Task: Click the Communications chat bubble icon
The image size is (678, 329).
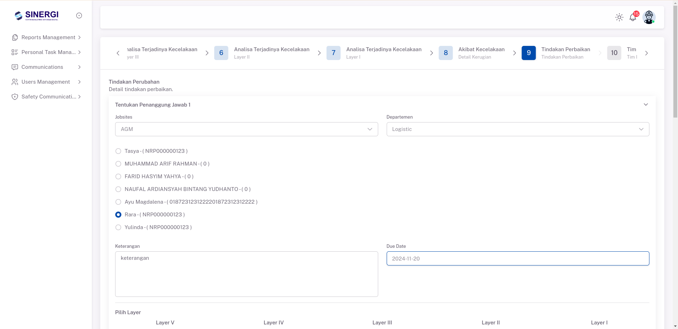Action: 15,67
